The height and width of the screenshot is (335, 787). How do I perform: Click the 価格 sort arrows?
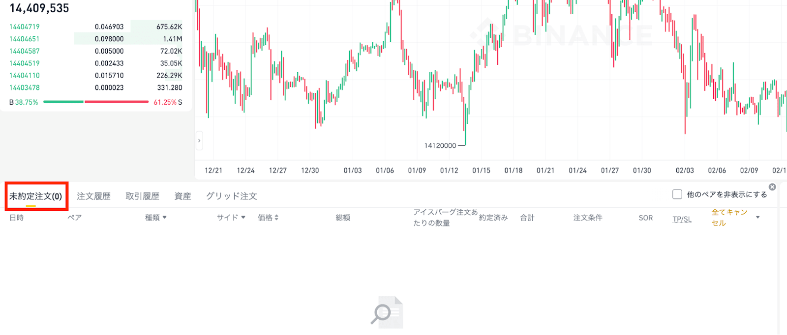[276, 218]
